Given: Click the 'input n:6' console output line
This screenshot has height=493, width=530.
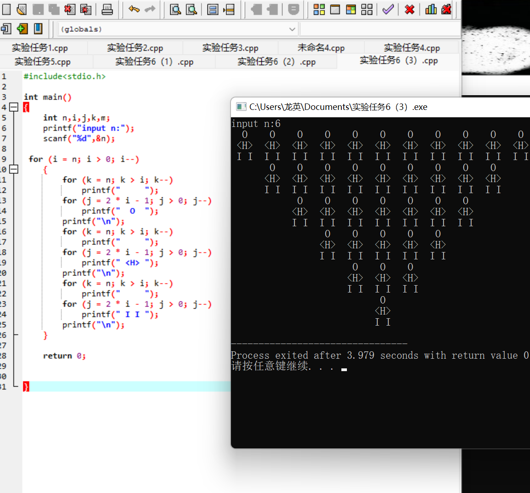Looking at the screenshot, I should [x=256, y=124].
